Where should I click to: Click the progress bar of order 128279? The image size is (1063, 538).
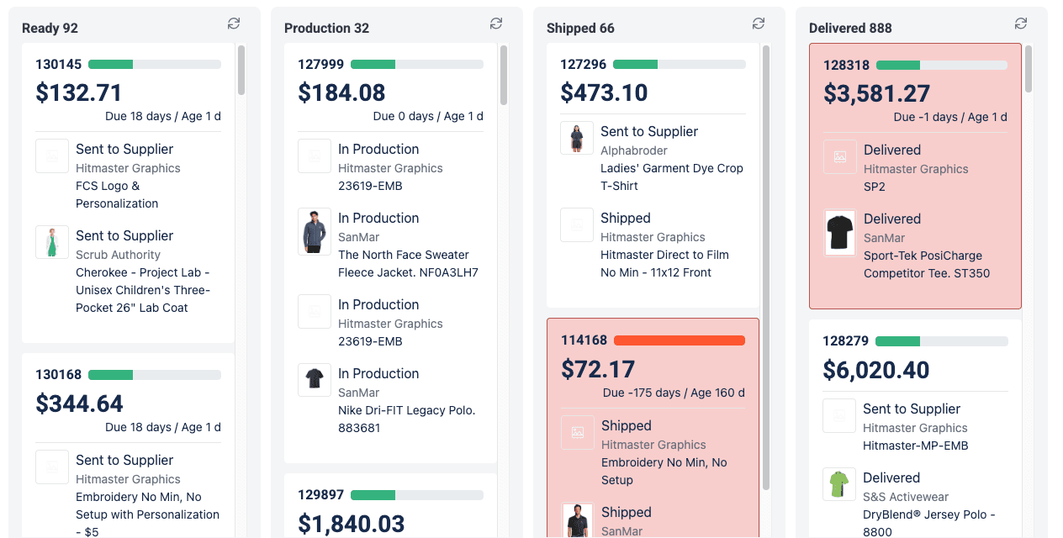(942, 341)
